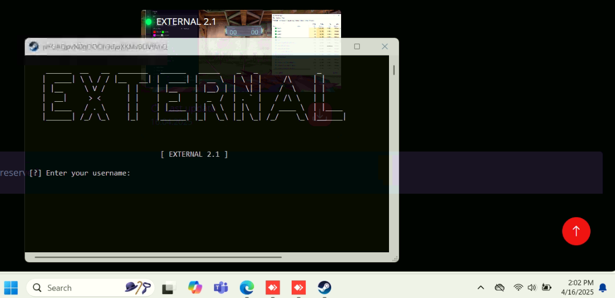Click the speaker volume tray icon

532,288
